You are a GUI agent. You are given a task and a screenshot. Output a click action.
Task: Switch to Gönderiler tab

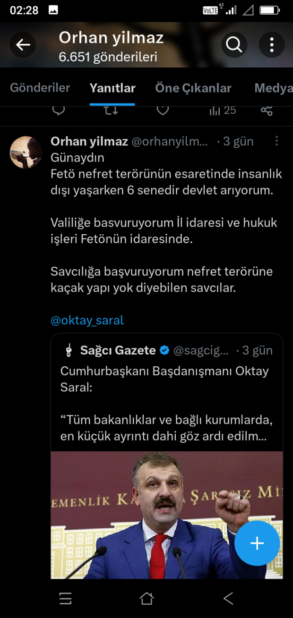pyautogui.click(x=40, y=88)
